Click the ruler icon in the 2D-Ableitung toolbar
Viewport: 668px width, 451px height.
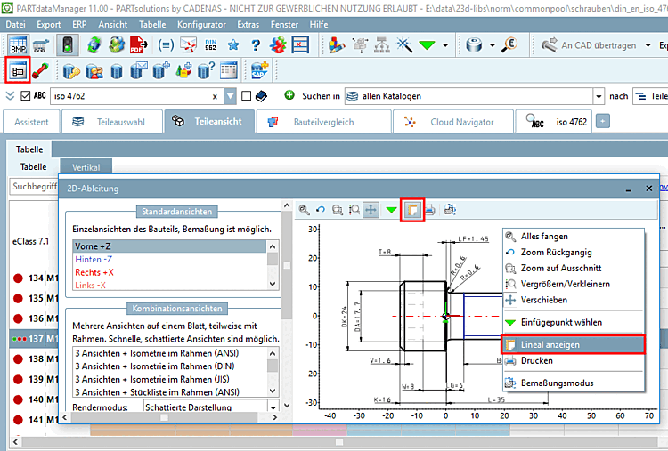click(411, 210)
